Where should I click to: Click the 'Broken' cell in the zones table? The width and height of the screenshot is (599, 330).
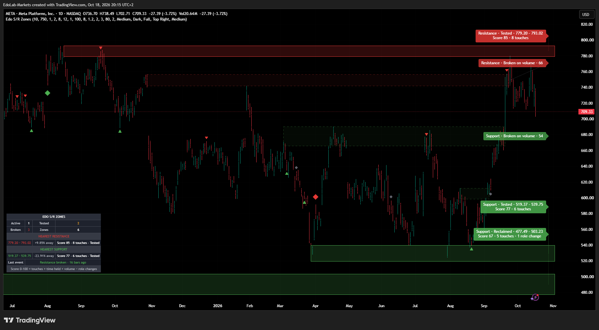point(16,230)
